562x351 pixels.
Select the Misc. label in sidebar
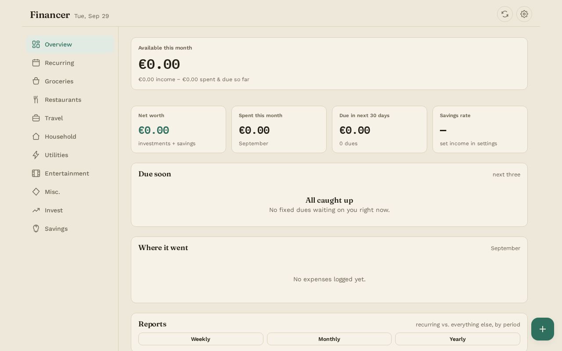[52, 192]
